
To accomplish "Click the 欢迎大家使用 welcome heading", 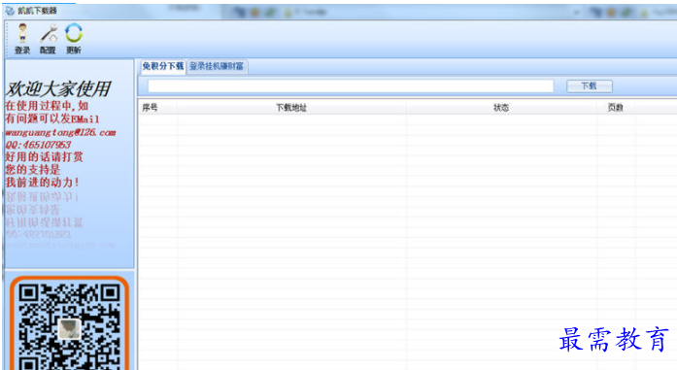I will pos(58,89).
